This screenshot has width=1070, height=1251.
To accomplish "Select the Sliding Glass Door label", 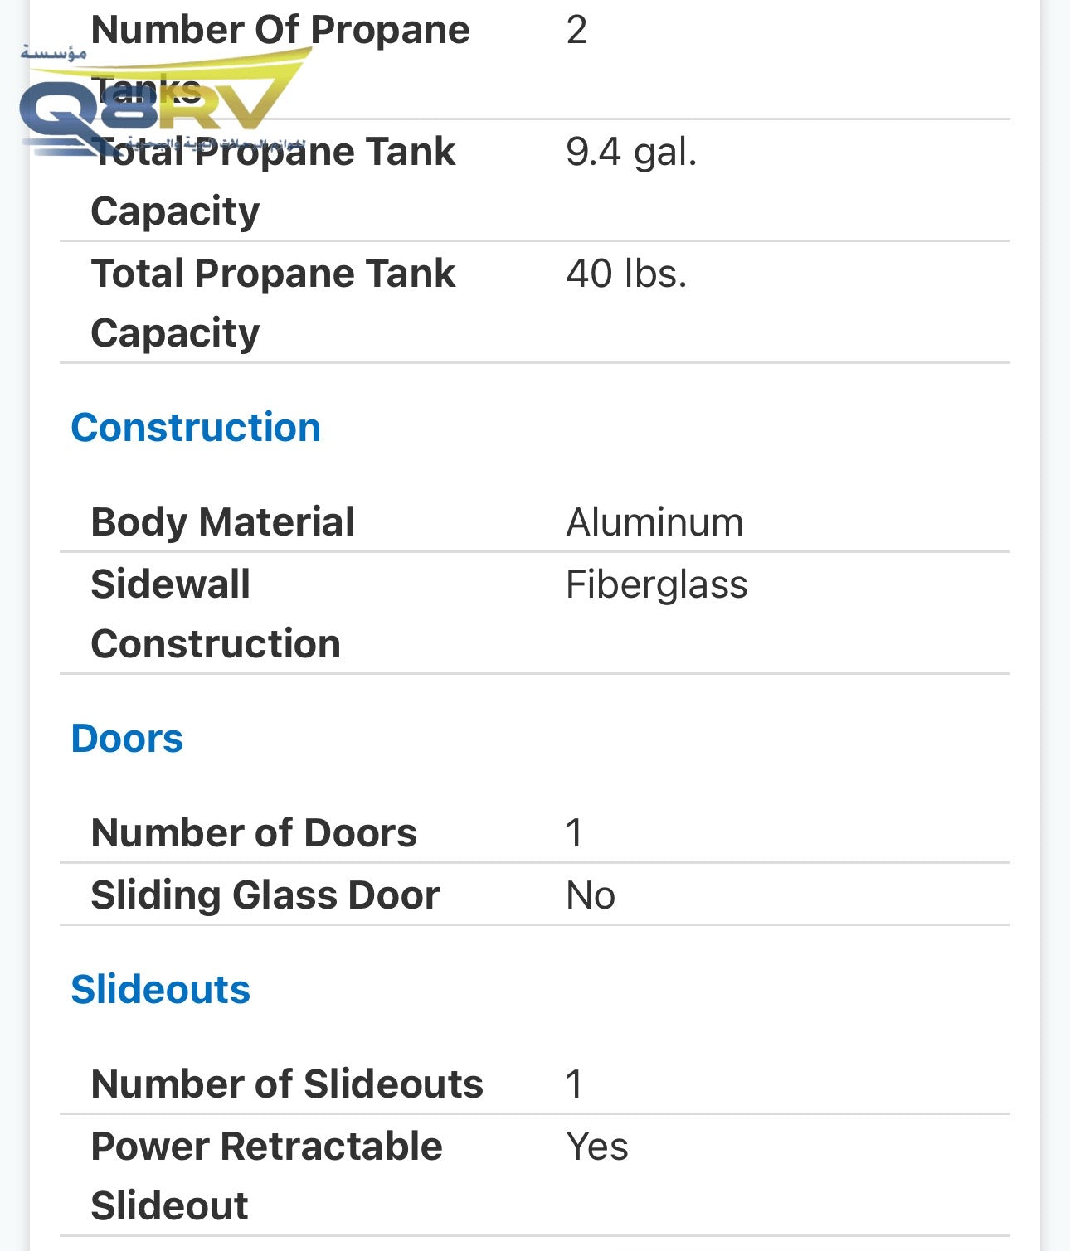I will coord(265,895).
